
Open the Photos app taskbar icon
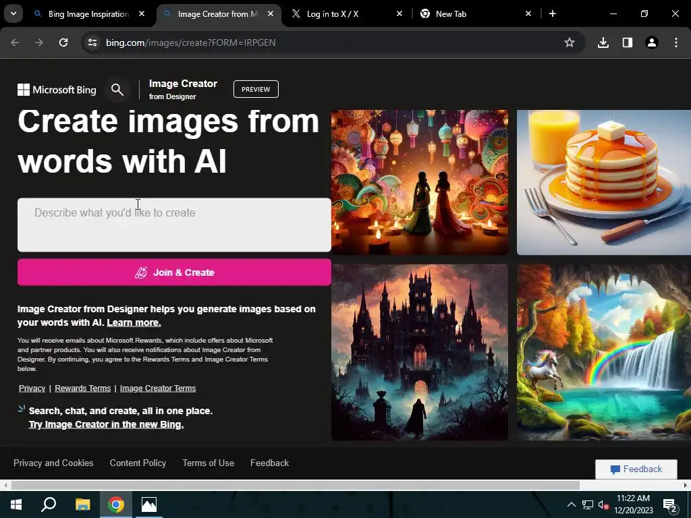pyautogui.click(x=149, y=505)
